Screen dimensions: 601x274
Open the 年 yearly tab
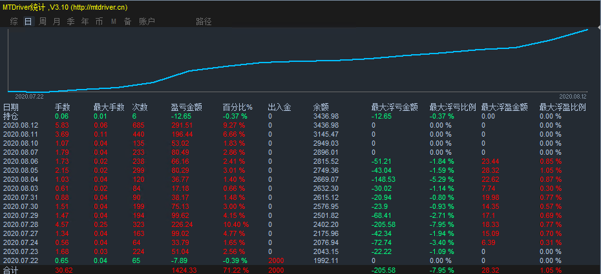(85, 21)
